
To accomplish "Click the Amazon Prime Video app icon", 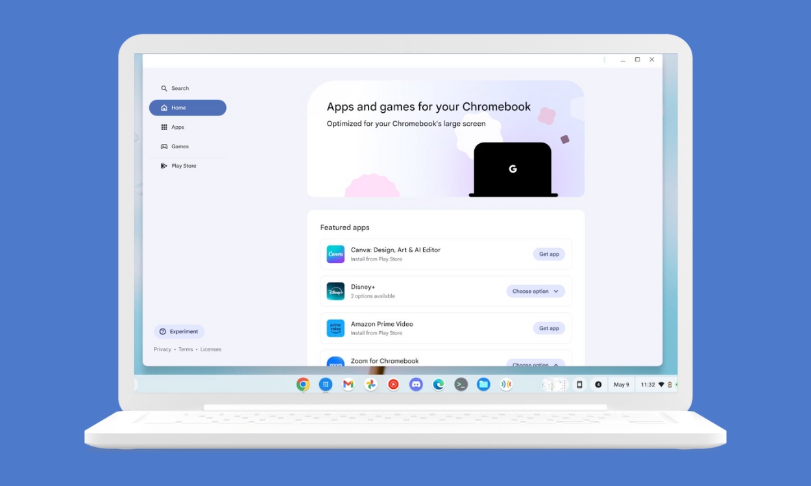I will click(335, 328).
